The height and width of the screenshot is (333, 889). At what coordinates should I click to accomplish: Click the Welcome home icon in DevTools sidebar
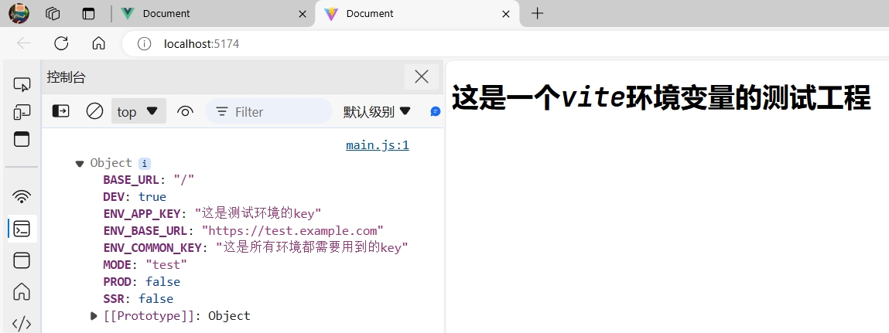pyautogui.click(x=22, y=291)
